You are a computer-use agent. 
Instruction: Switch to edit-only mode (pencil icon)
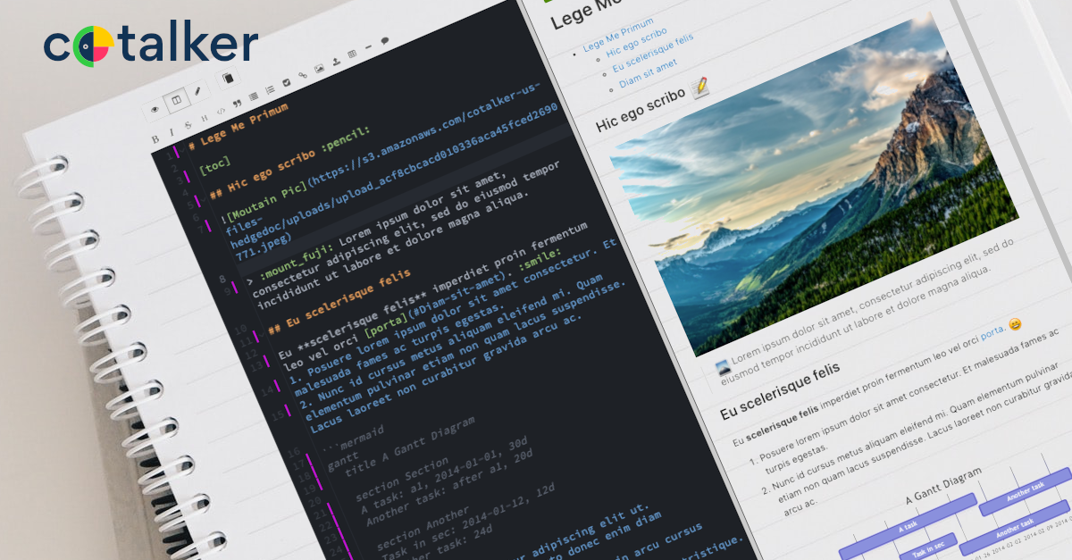coord(197,91)
